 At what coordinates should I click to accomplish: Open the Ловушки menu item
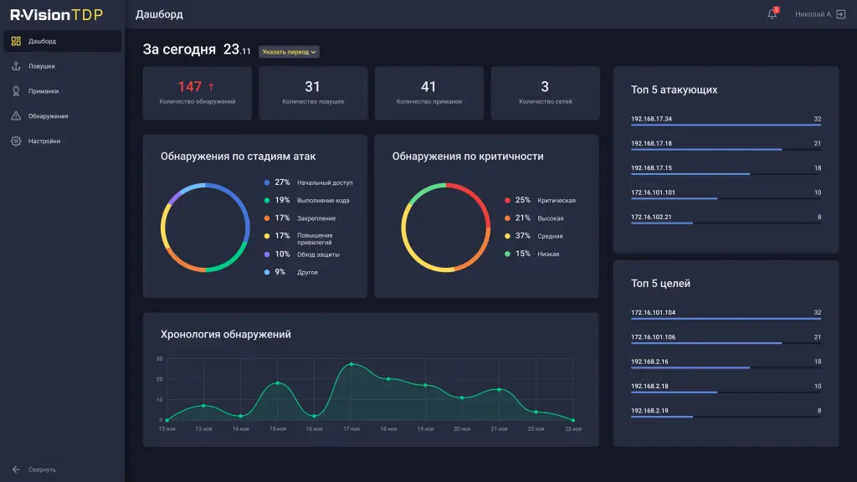(42, 66)
